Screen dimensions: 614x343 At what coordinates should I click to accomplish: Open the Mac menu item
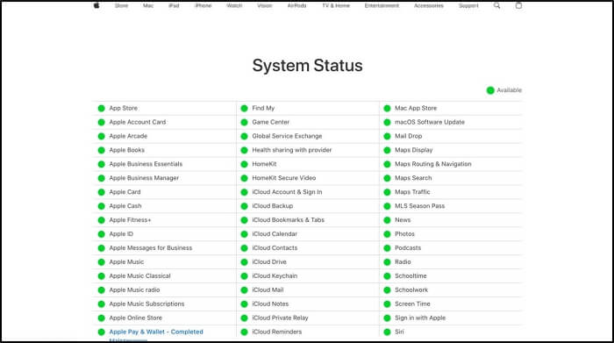(148, 5)
